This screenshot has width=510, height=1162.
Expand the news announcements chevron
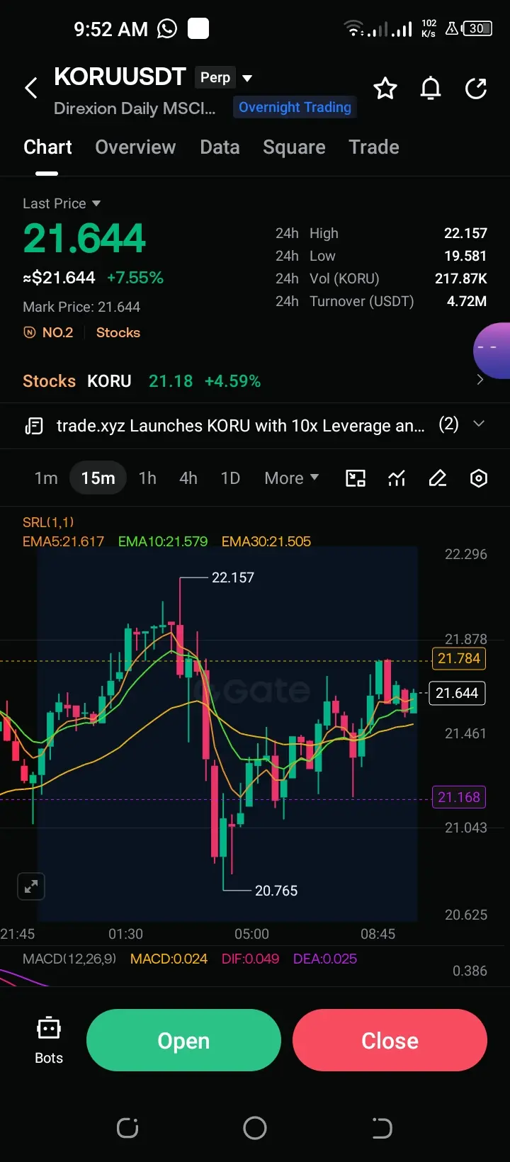479,424
